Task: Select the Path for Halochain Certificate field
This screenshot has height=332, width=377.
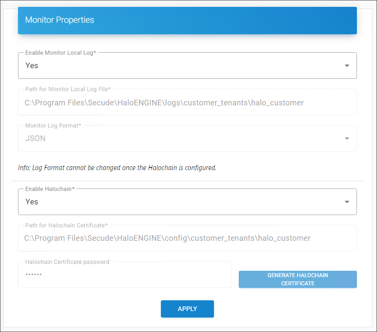Action: tap(187, 238)
